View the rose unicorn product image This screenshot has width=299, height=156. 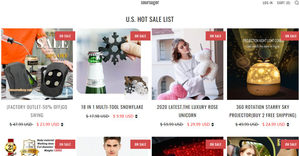[x=187, y=64]
